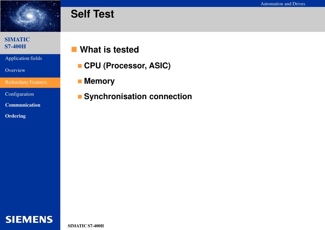Screen dimensions: 325x230
Task: Open the Application fields section
Action: 23,58
